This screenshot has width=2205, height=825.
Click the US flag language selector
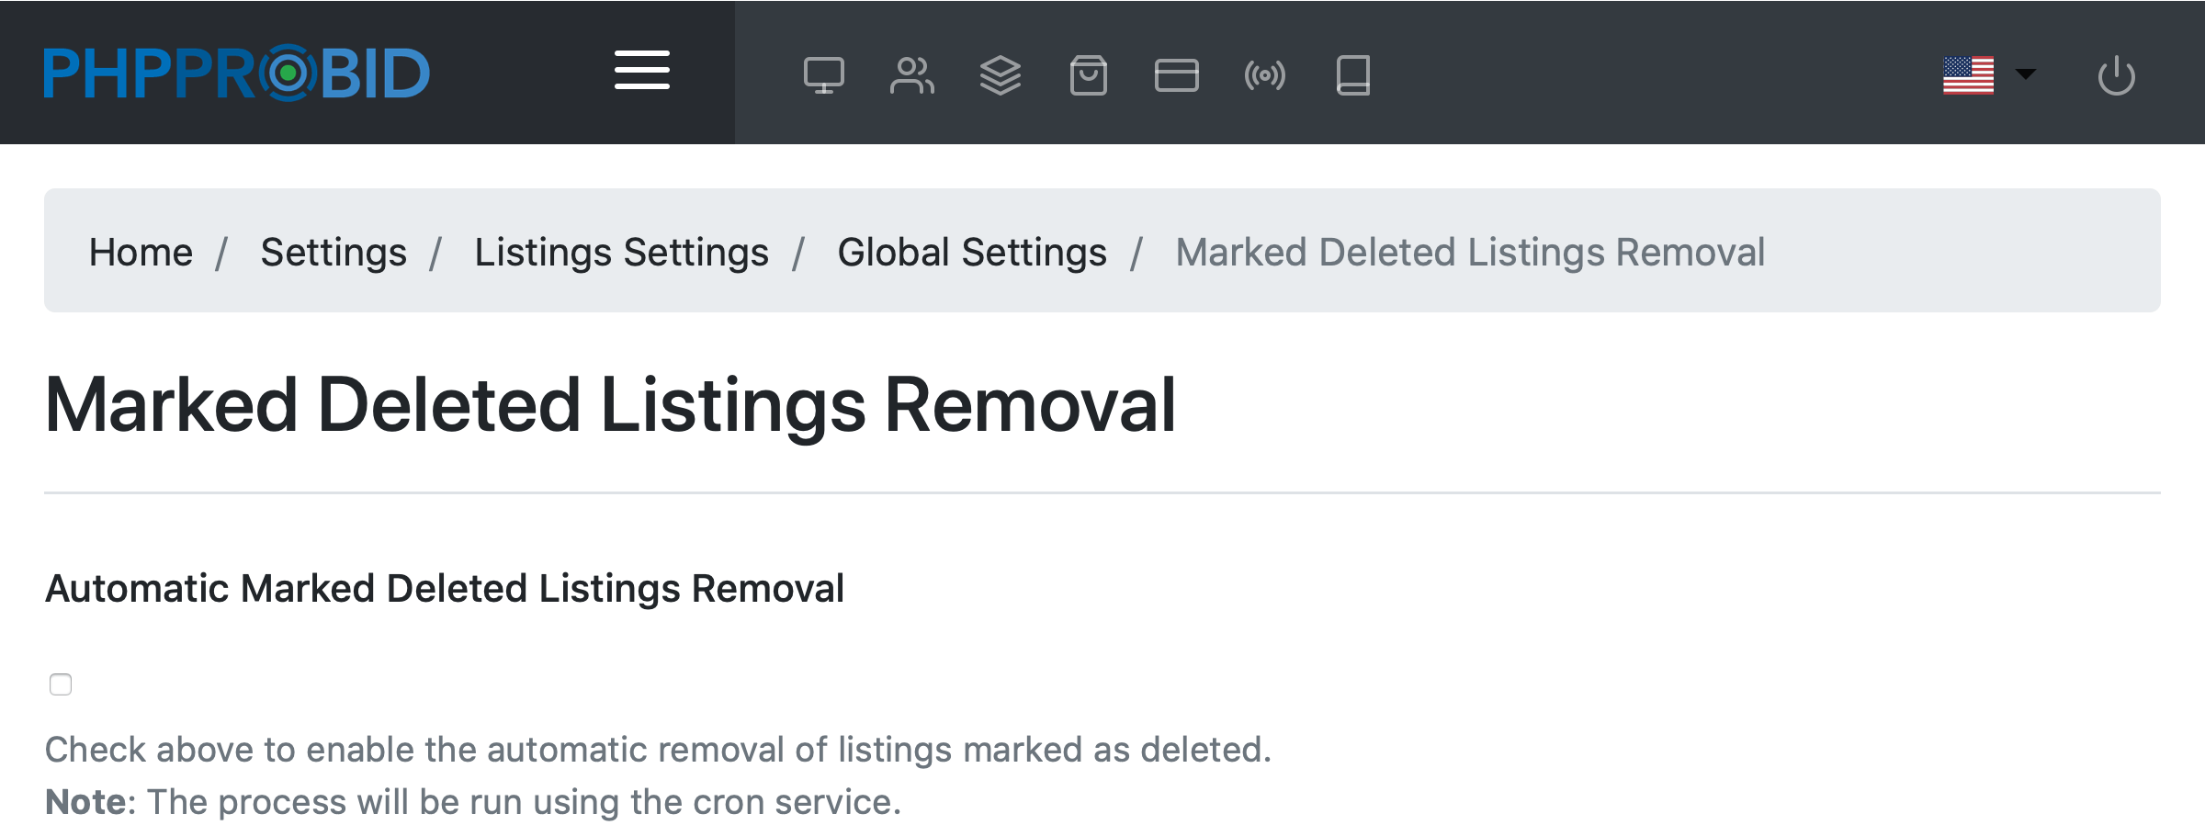click(1968, 75)
